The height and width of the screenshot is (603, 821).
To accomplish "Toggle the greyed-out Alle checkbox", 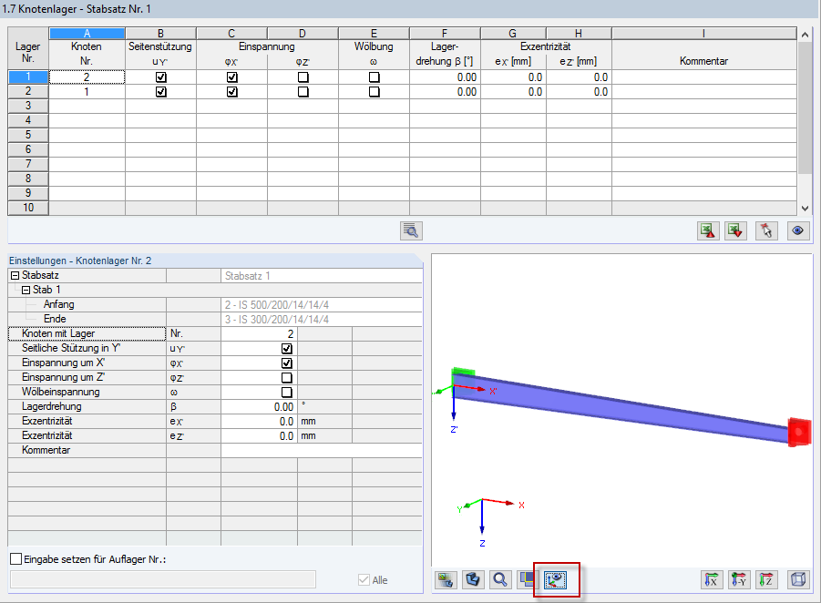I will coord(364,579).
